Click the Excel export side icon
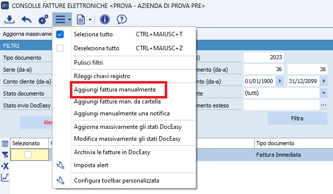This screenshot has width=333, height=194. (5, 166)
